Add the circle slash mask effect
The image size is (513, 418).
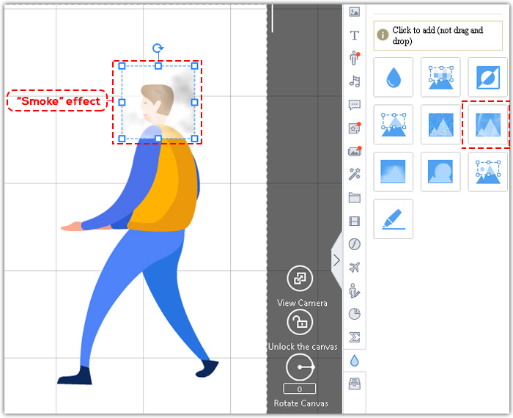click(488, 77)
